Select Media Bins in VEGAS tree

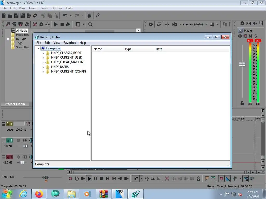pos(23,35)
